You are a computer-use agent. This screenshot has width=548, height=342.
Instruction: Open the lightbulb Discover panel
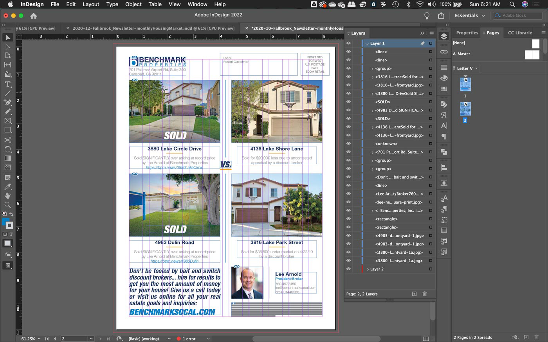point(427,16)
